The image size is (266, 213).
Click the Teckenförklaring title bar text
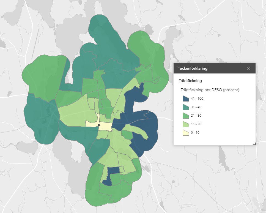point(193,69)
